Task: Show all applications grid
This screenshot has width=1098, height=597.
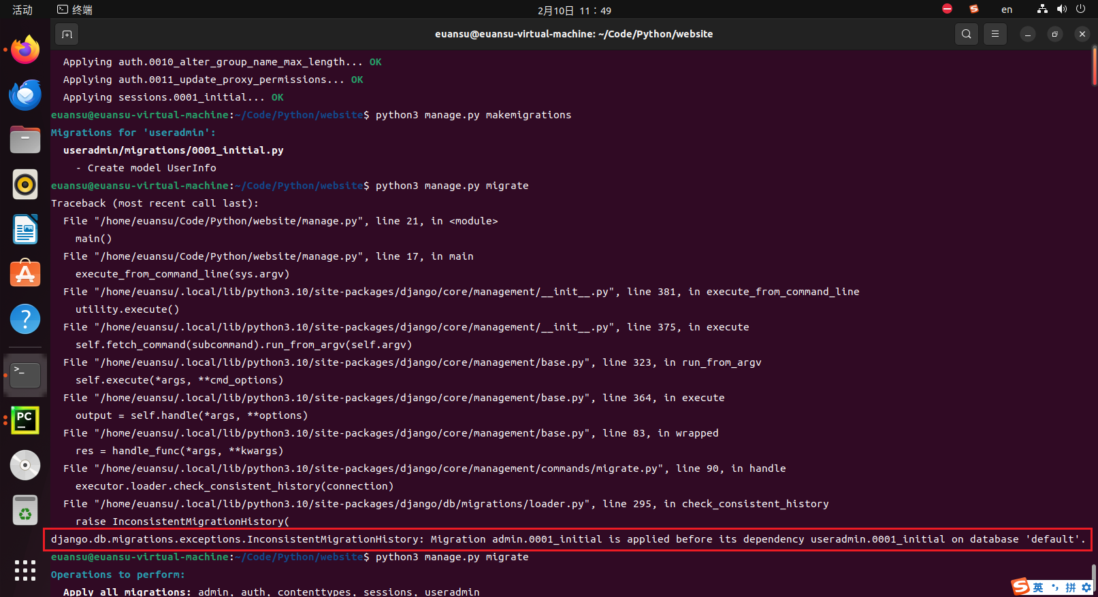Action: pos(25,570)
